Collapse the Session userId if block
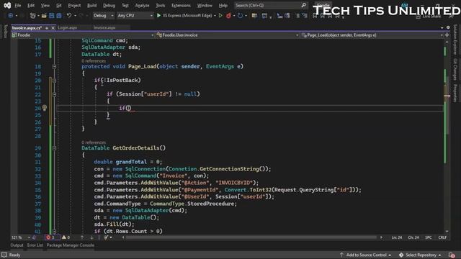Viewport: 461px width, 259px height. coord(54,94)
